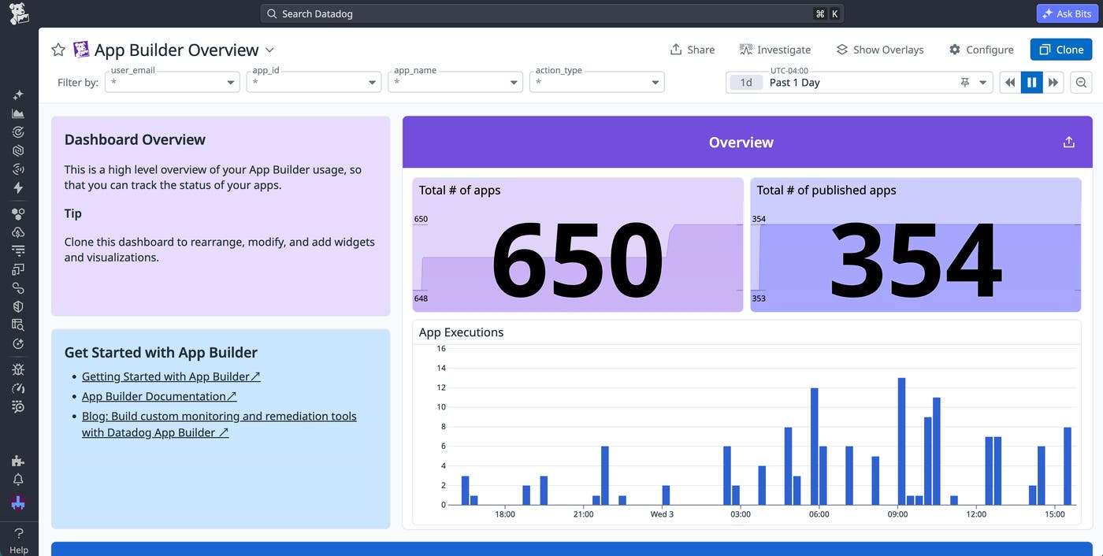Open the speedometer gauge icon in sidebar

[18, 388]
